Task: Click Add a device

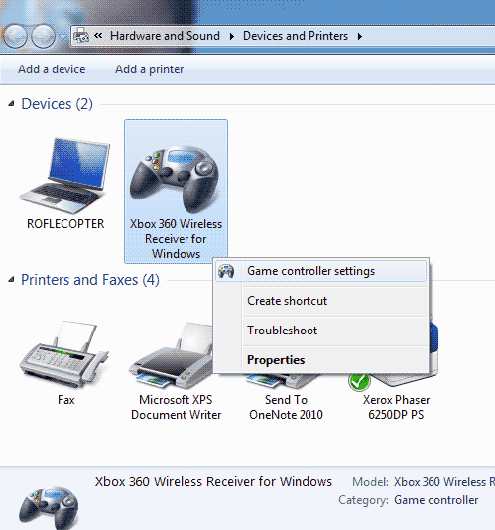Action: tap(52, 69)
